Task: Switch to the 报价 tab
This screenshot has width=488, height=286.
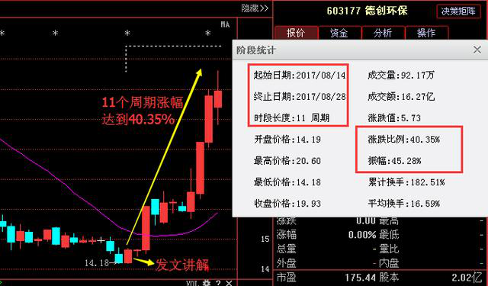Action: coord(297,33)
